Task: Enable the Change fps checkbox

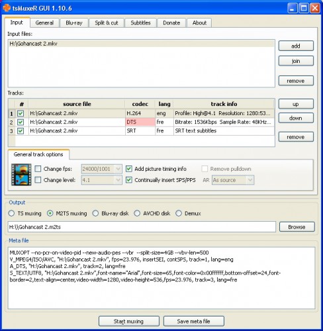Action: coord(38,169)
